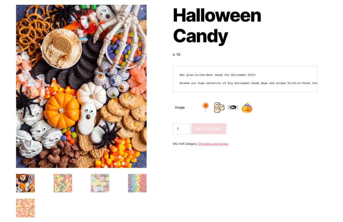Screen dimensions: 343x222
Task: Click the Big Halloween Candy Bags description line
Action: (248, 83)
